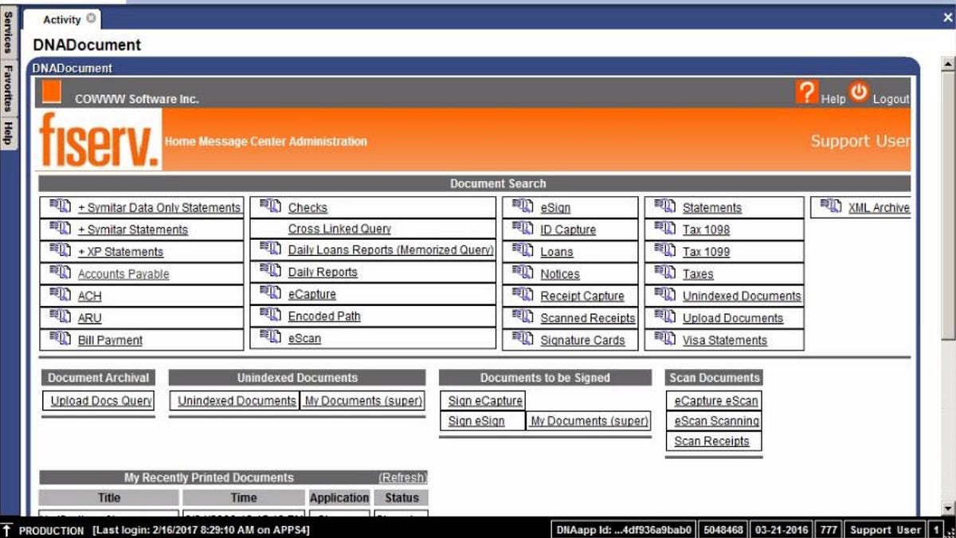Click the document icon beside Accounts Payable
This screenshot has height=538, width=956.
coord(60,273)
